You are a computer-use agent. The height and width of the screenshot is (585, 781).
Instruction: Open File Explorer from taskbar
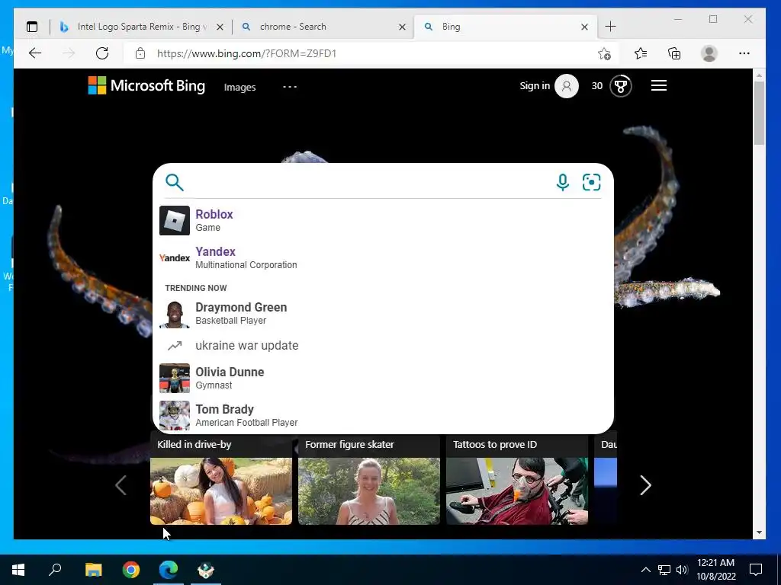point(93,570)
